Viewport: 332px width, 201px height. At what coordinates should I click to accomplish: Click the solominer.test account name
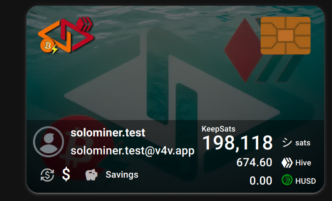(x=108, y=133)
